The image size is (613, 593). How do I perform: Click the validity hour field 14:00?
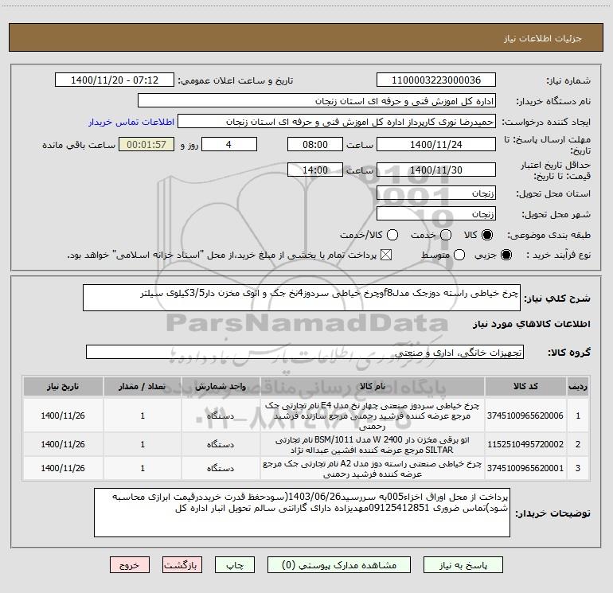(315, 170)
